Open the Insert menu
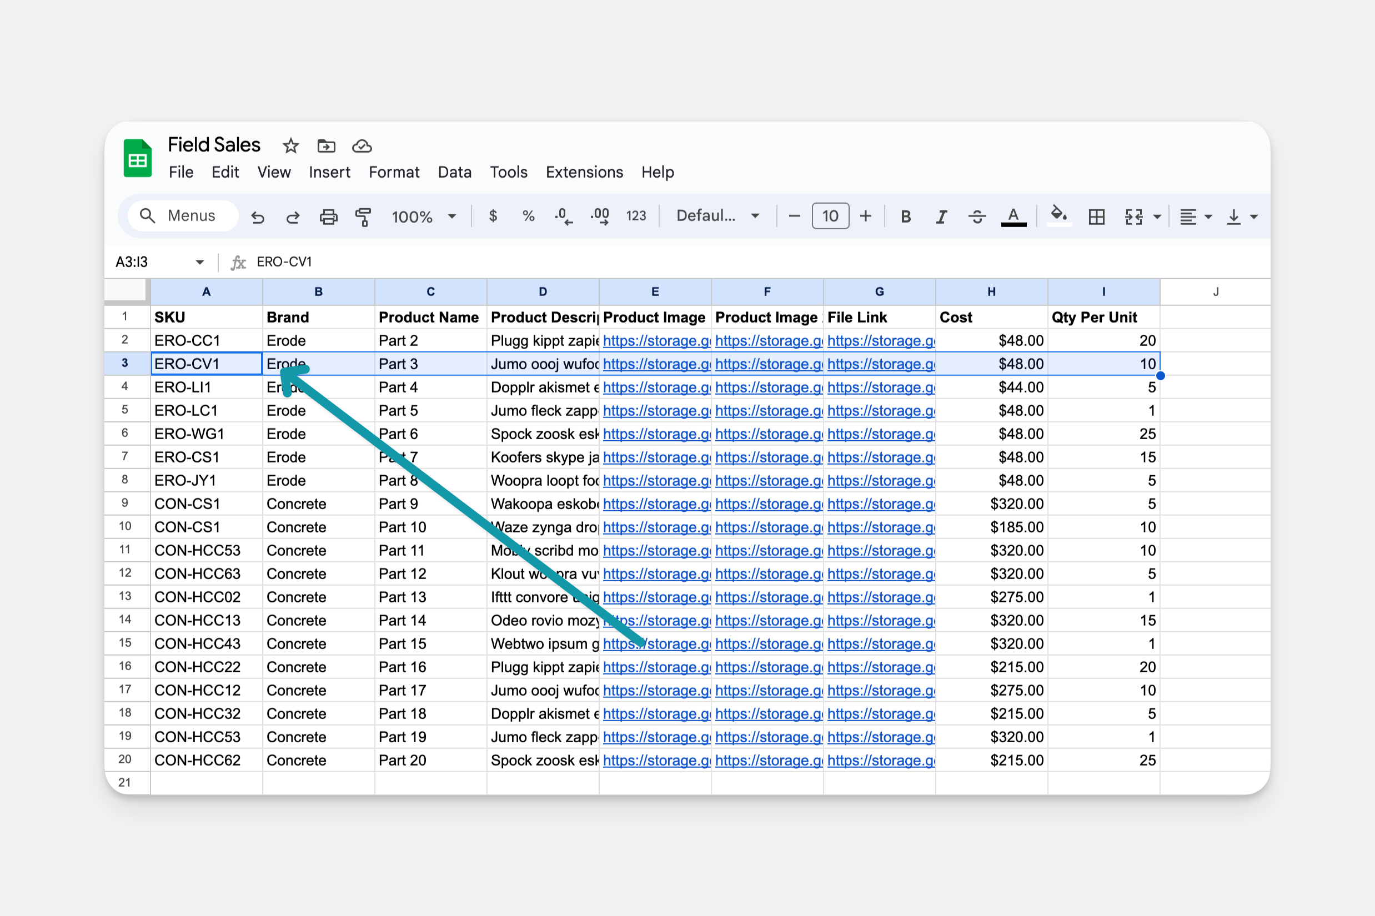This screenshot has height=916, width=1375. [x=329, y=172]
